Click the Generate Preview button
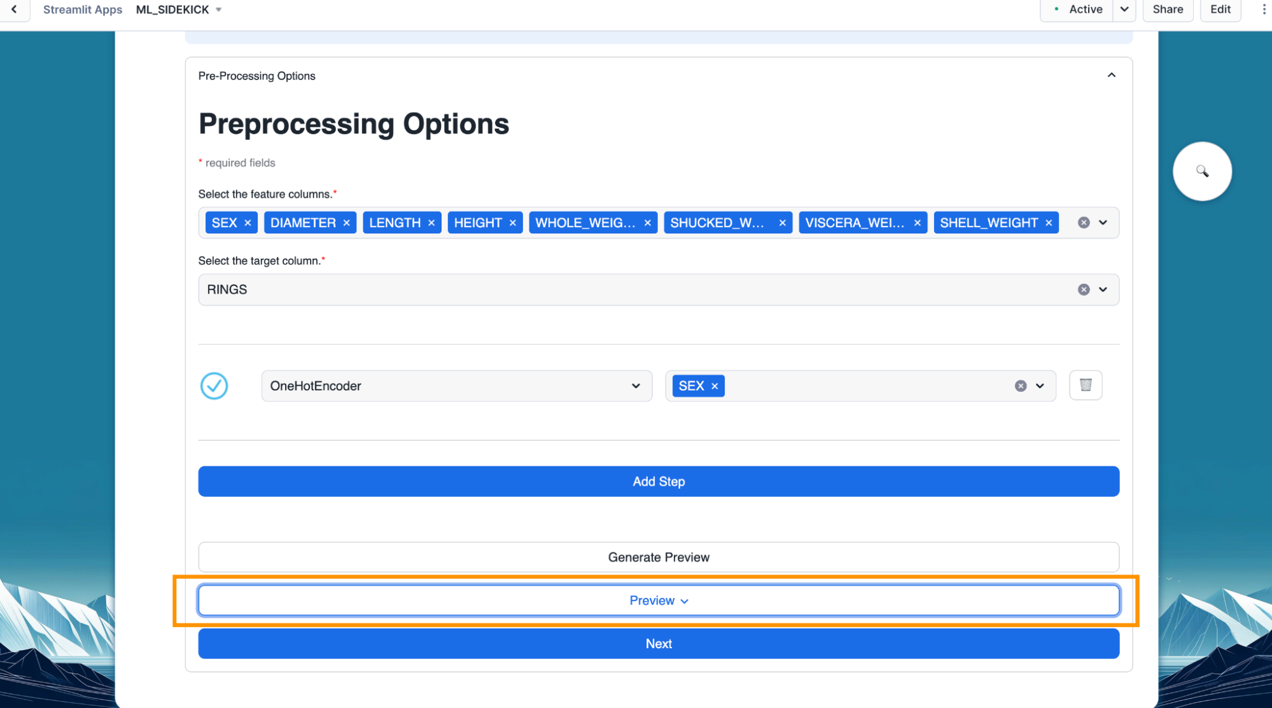 [658, 557]
